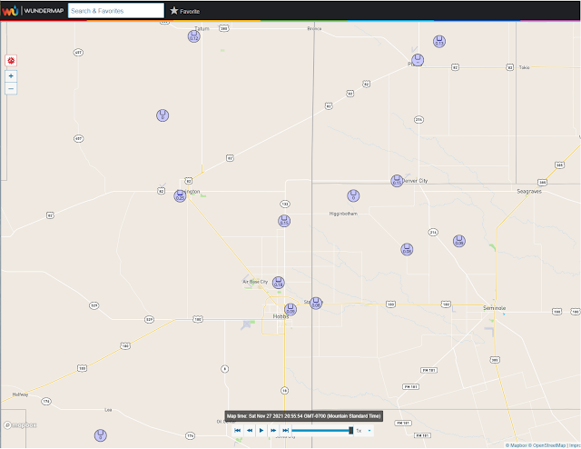Click the animation timeline slider handle
This screenshot has width=581, height=449.
pos(351,431)
